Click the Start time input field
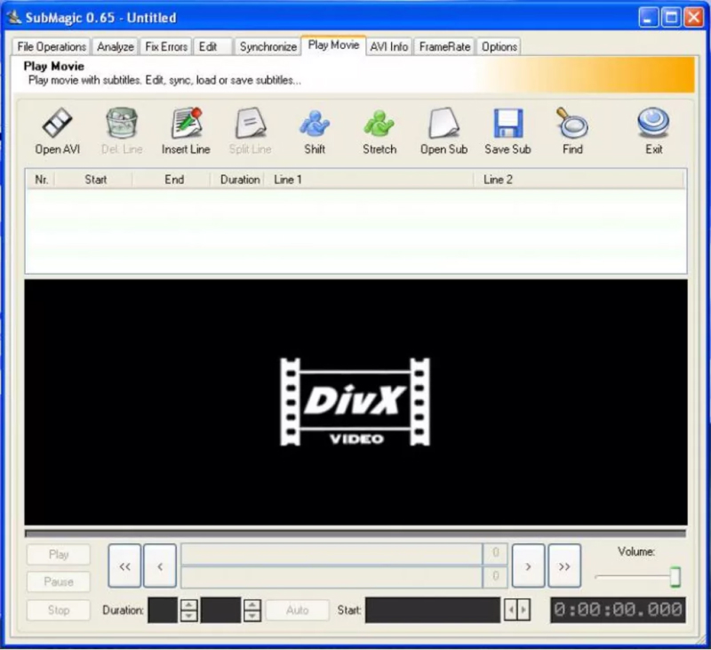 tap(433, 610)
